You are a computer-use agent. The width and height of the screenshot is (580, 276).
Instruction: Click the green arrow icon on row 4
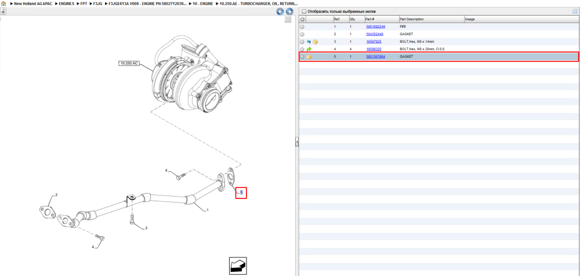pyautogui.click(x=309, y=49)
